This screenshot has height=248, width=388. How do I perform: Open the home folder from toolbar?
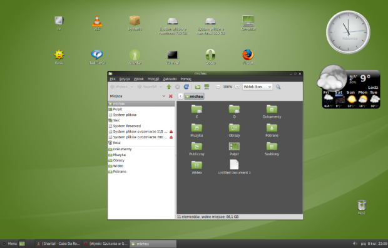point(198,86)
